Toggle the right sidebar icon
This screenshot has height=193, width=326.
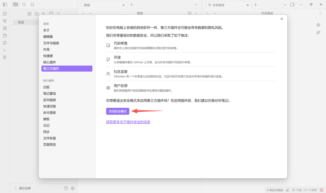[292, 4]
